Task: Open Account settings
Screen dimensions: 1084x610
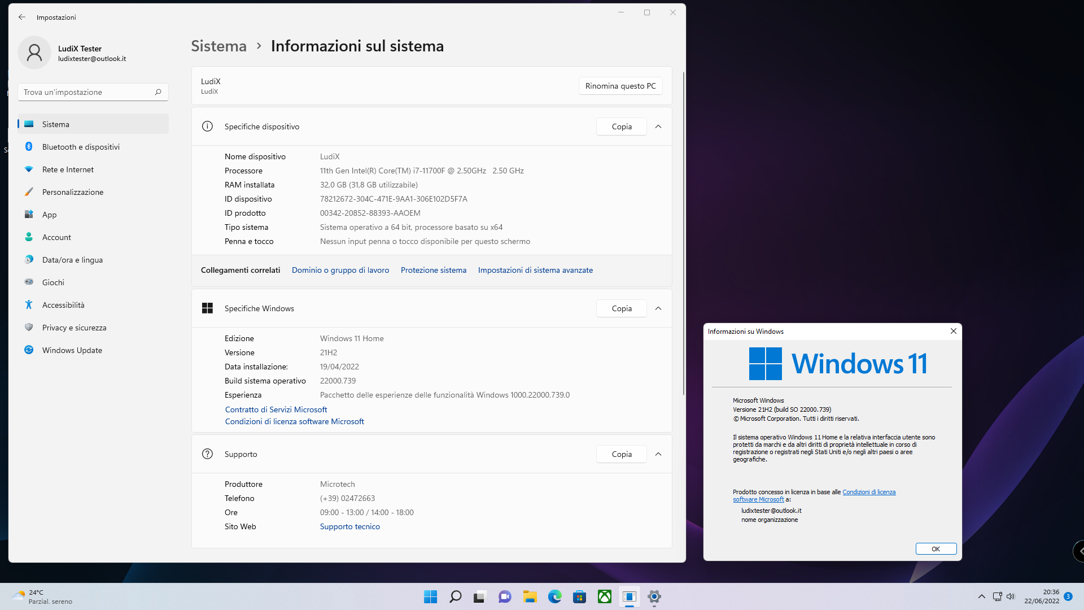Action: pos(93,237)
